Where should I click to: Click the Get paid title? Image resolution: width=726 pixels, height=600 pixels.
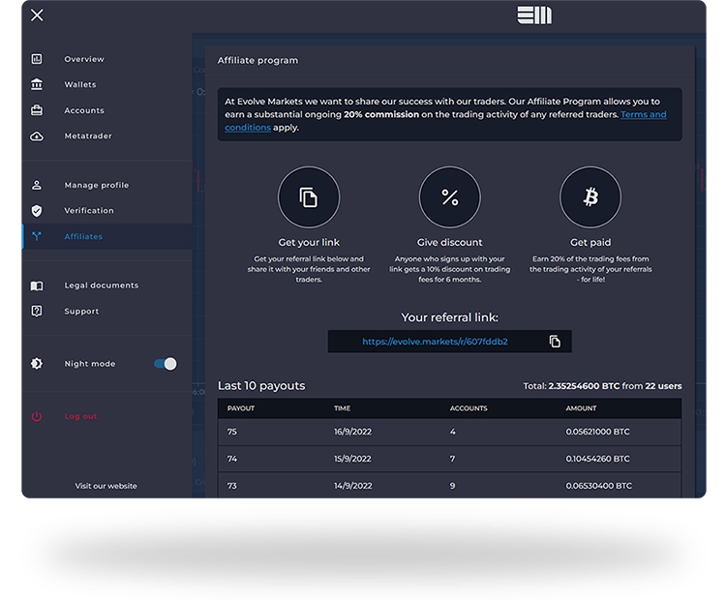590,242
